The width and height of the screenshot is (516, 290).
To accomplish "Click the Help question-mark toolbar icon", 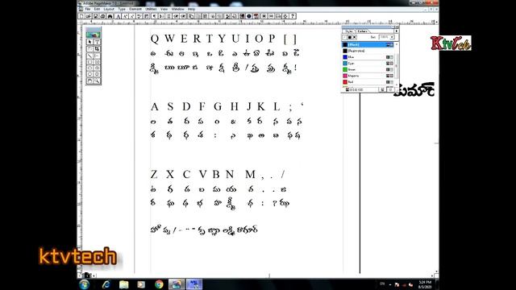I will click(x=293, y=16).
